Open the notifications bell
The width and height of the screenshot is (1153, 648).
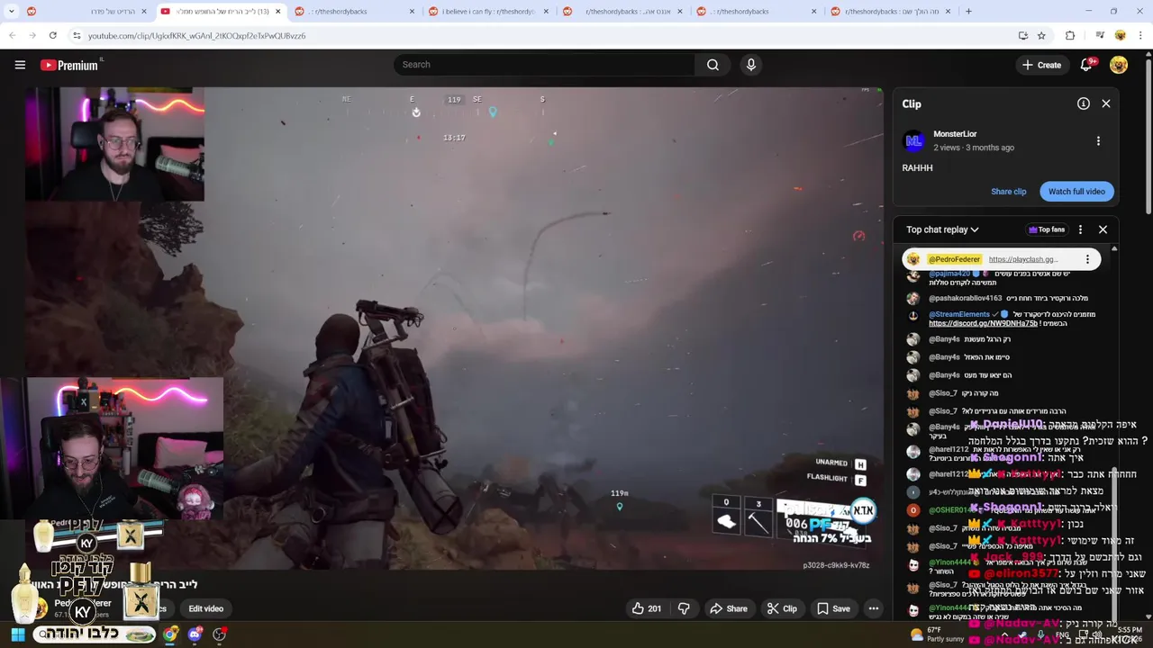click(1087, 65)
